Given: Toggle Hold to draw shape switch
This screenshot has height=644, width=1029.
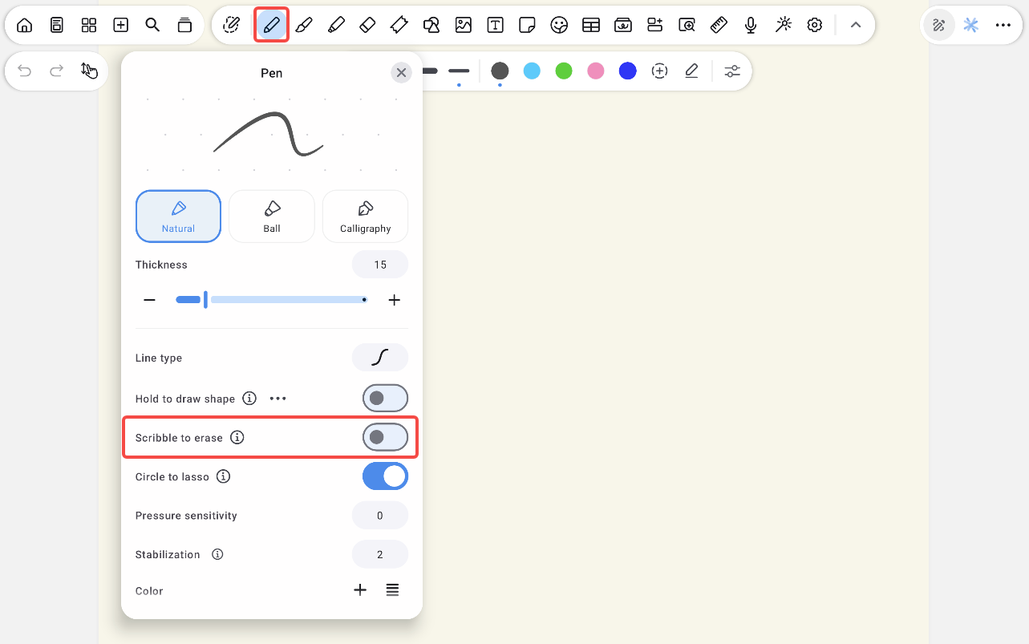Looking at the screenshot, I should pos(385,399).
